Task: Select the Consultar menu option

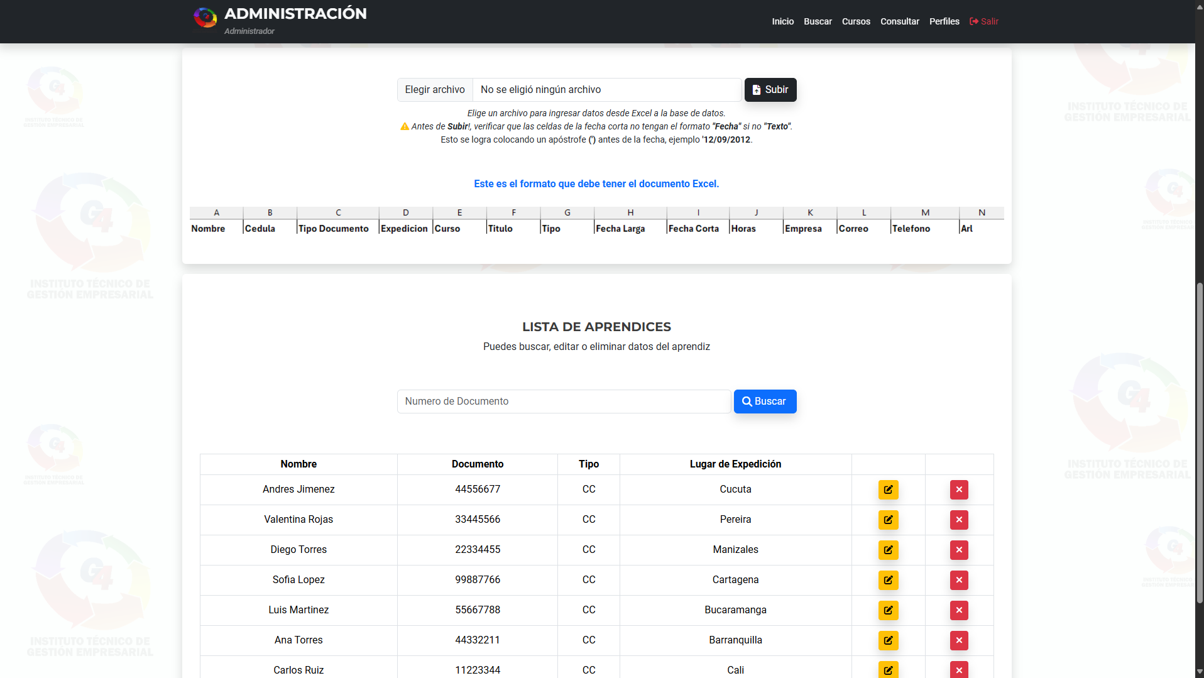Action: tap(899, 21)
